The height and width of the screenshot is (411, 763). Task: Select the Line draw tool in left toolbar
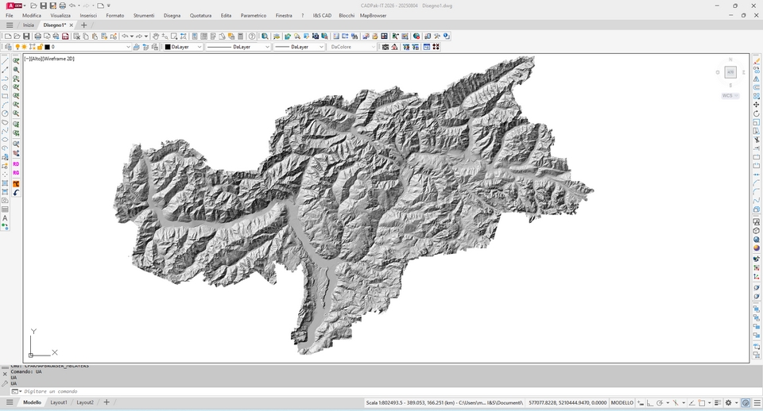(x=6, y=61)
